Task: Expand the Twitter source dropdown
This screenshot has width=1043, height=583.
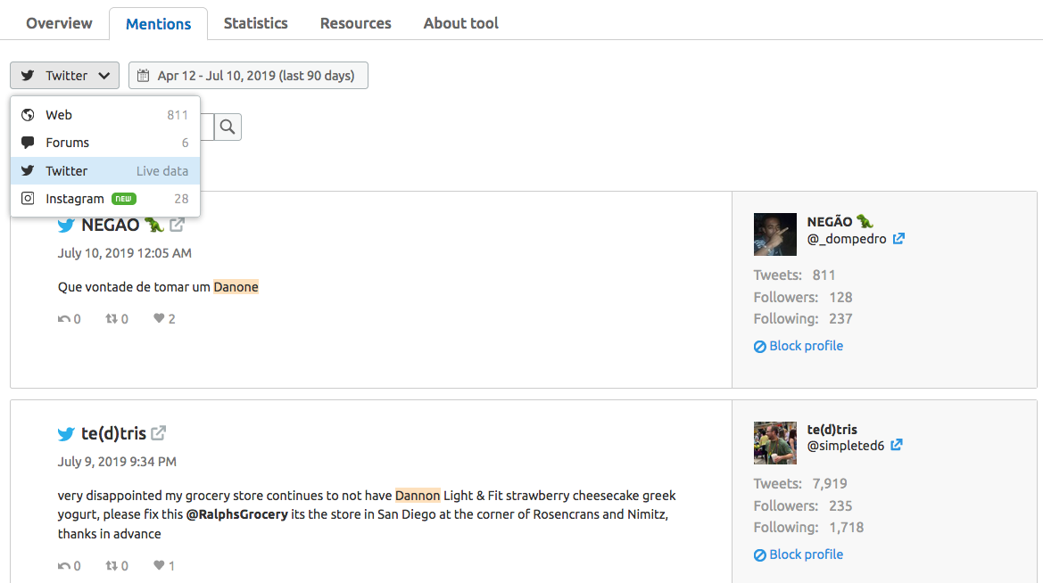Action: point(65,76)
